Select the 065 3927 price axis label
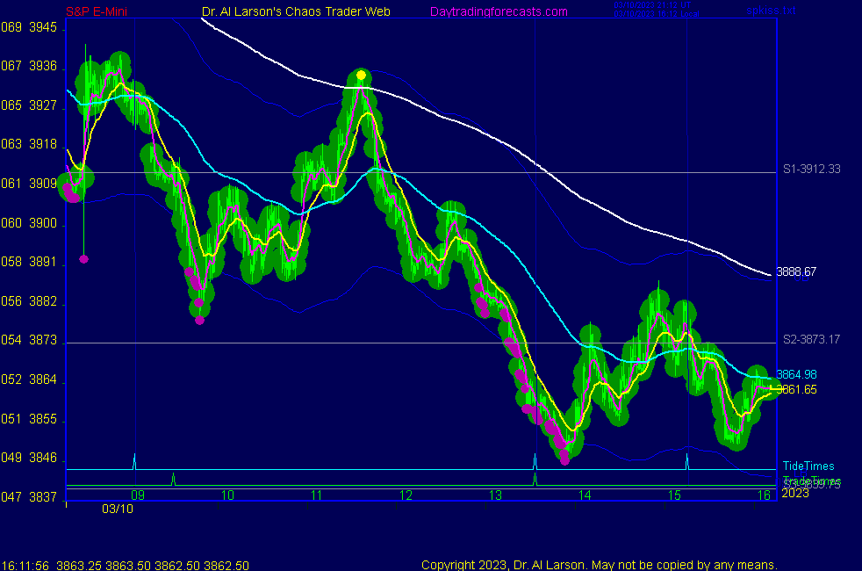The width and height of the screenshot is (862, 571). (29, 105)
